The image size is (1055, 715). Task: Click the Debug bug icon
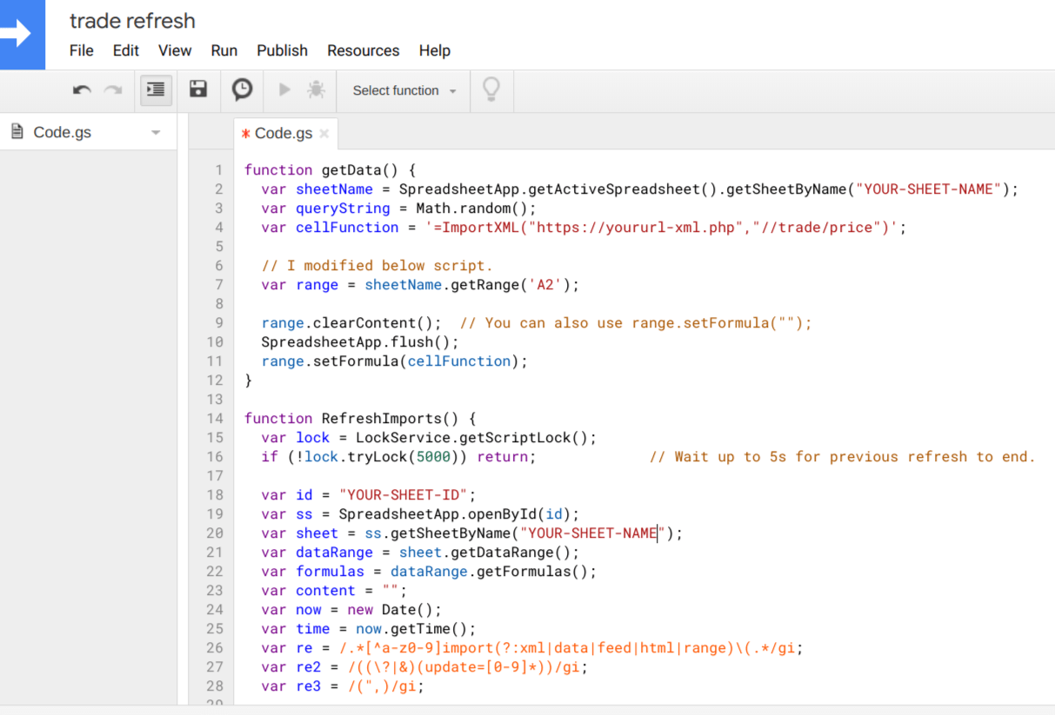(x=316, y=89)
